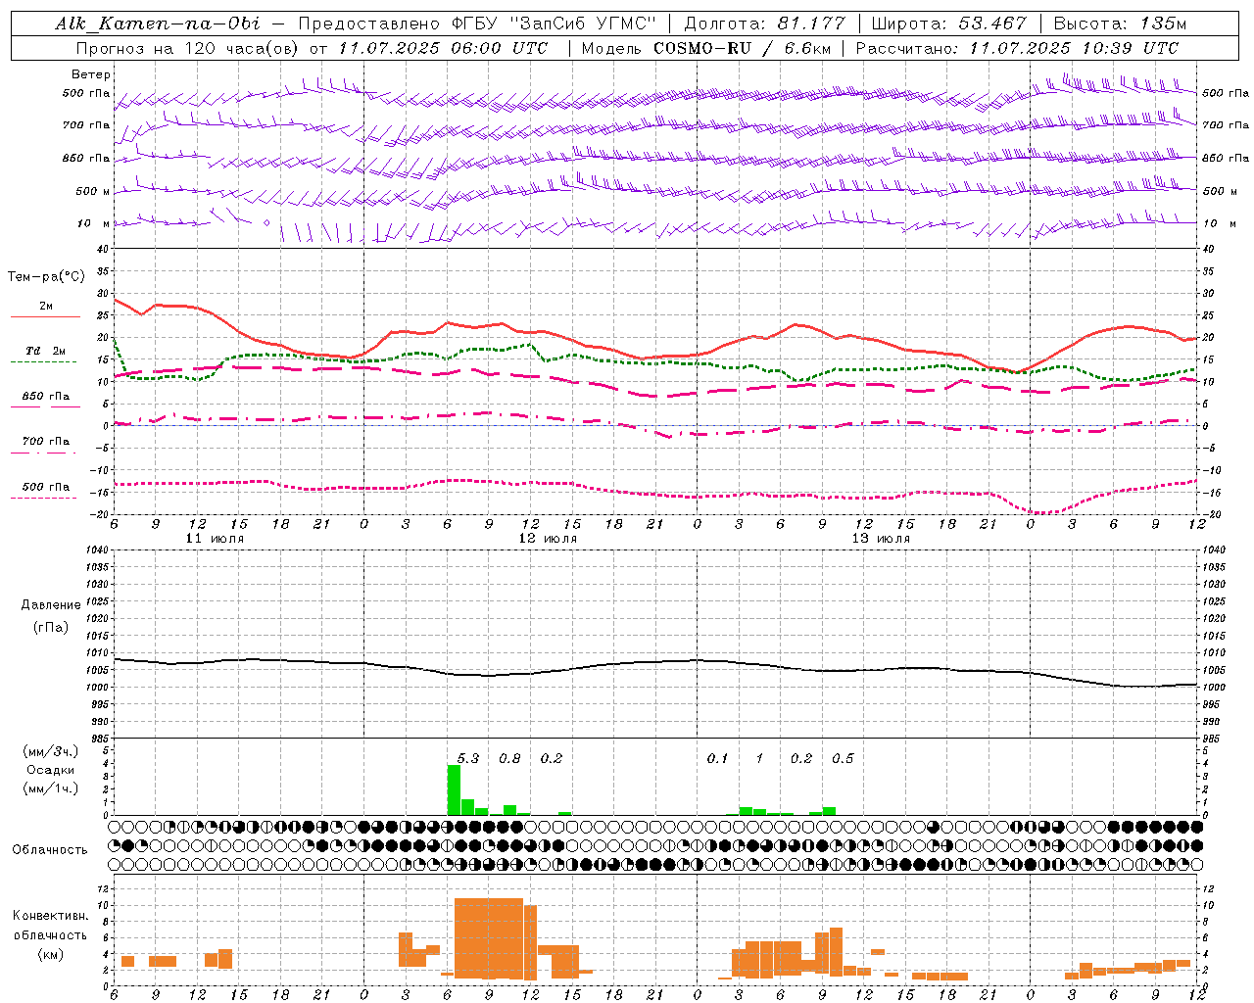Click the green dashed Td legend line sample
The width and height of the screenshot is (1254, 1003).
43,361
